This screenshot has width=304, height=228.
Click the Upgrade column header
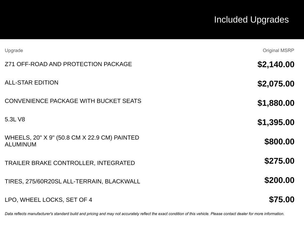[x=14, y=50]
